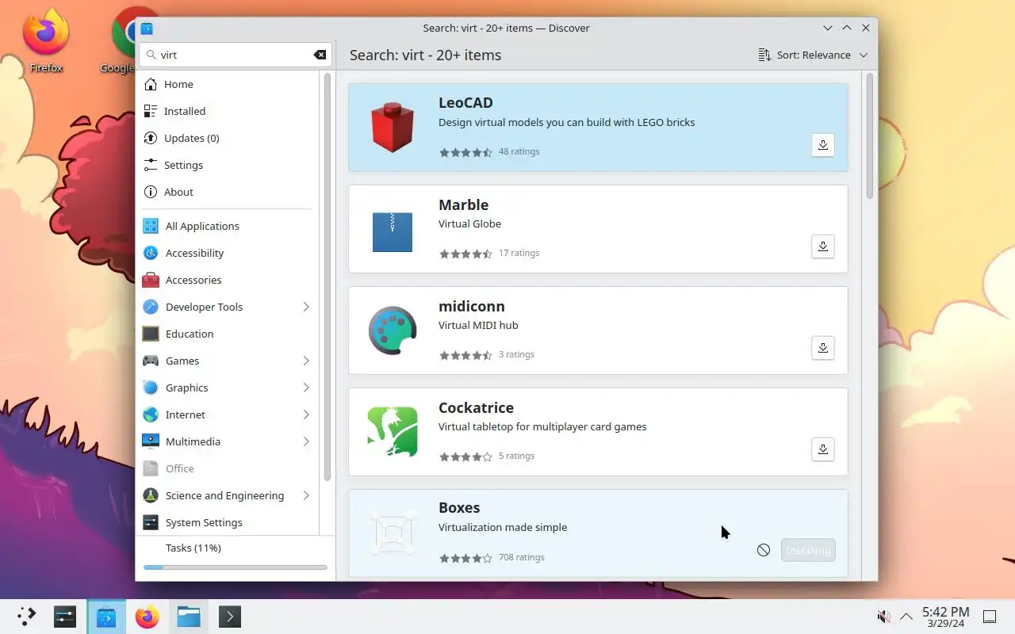The width and height of the screenshot is (1015, 634).
Task: Click the Boxes app icon
Action: (x=393, y=533)
